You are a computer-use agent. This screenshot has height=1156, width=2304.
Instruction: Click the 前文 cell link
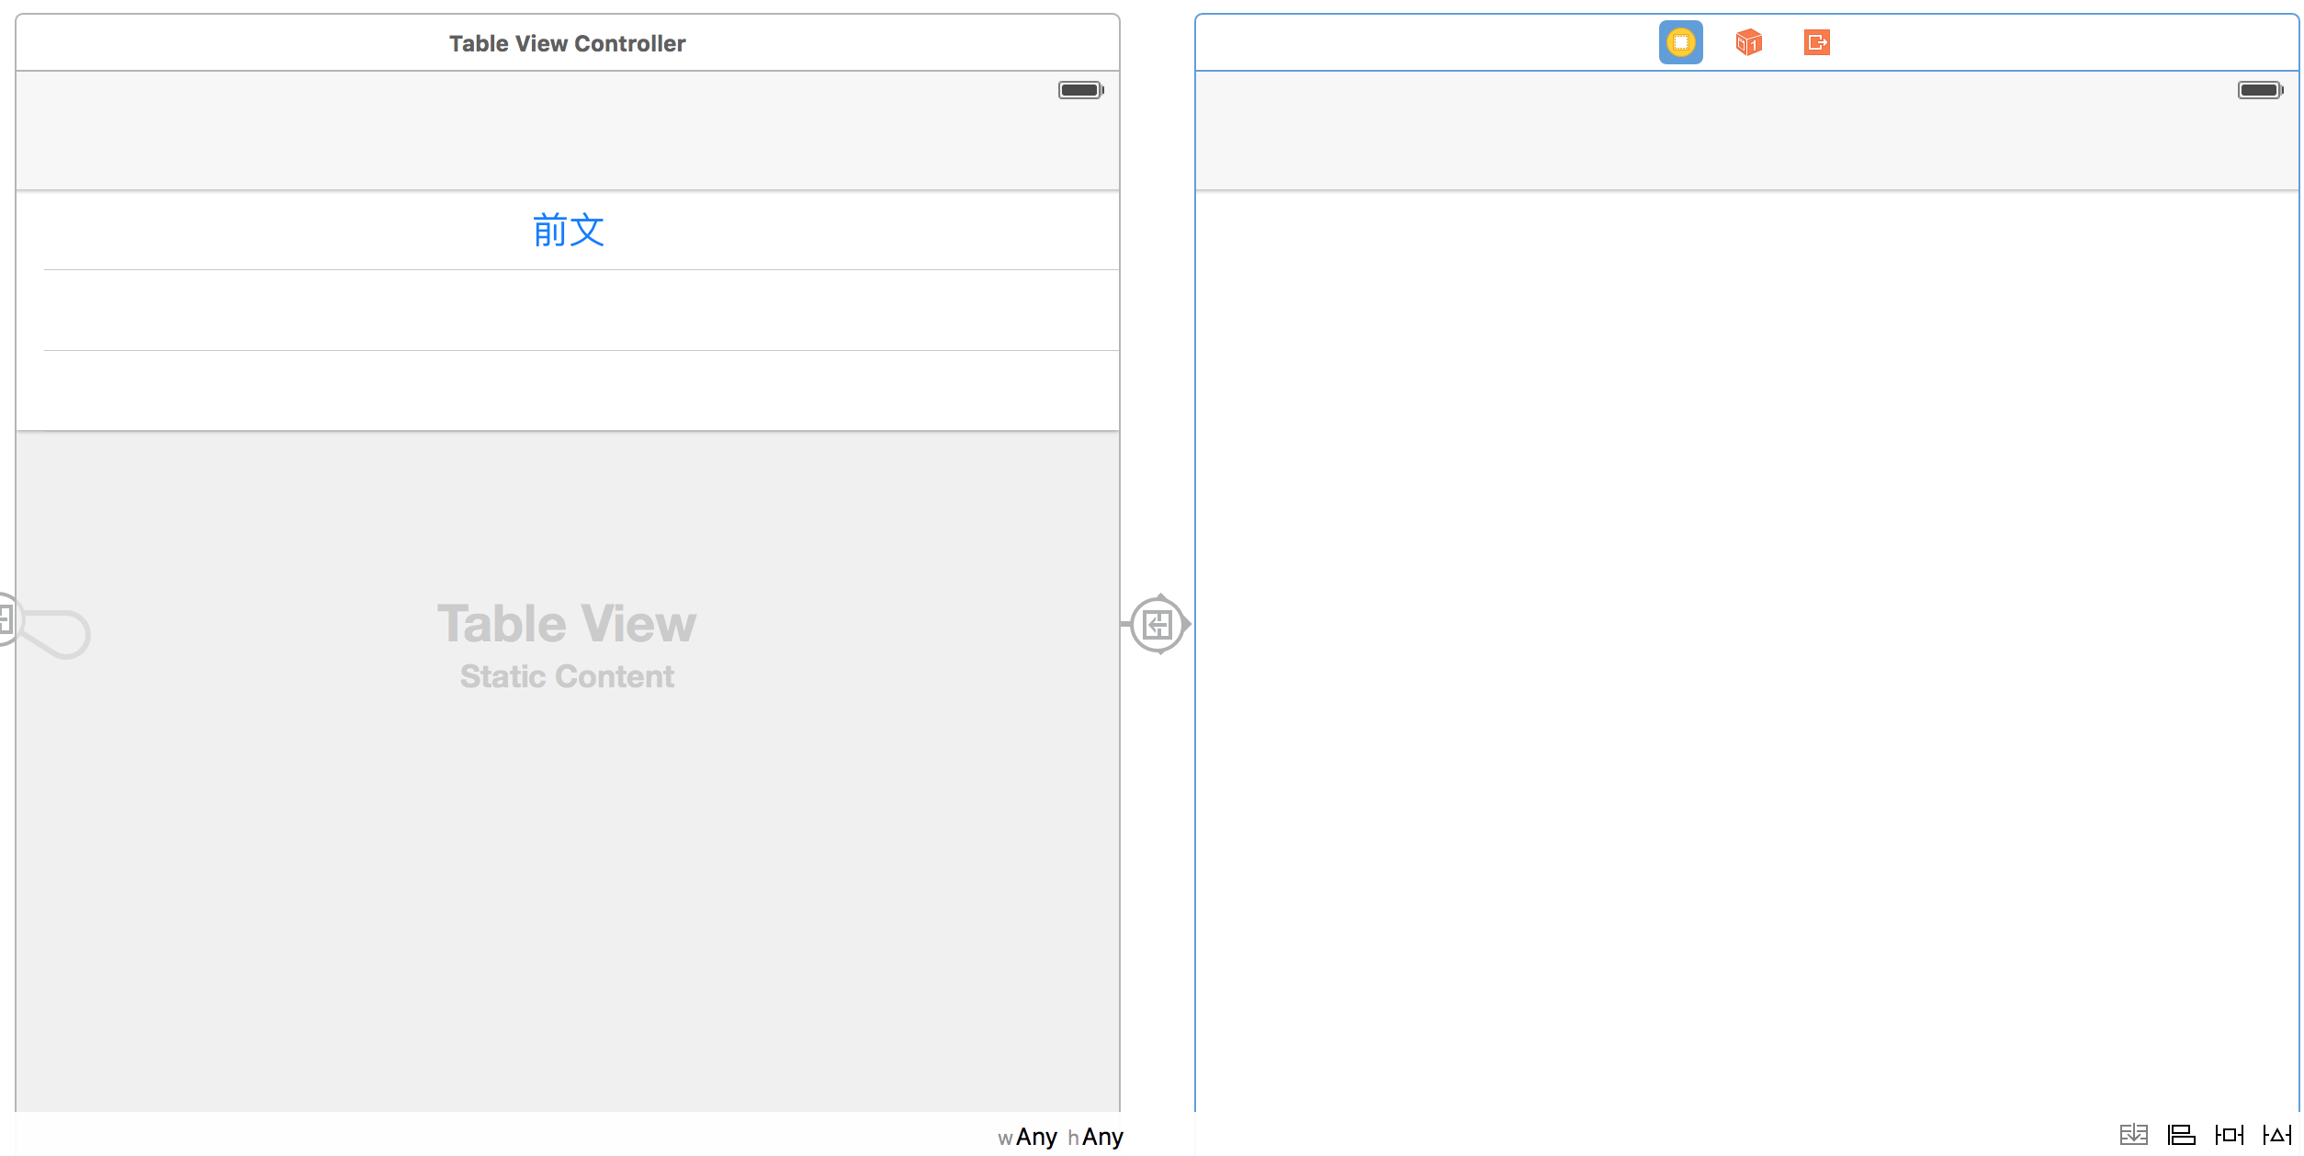coord(567,231)
